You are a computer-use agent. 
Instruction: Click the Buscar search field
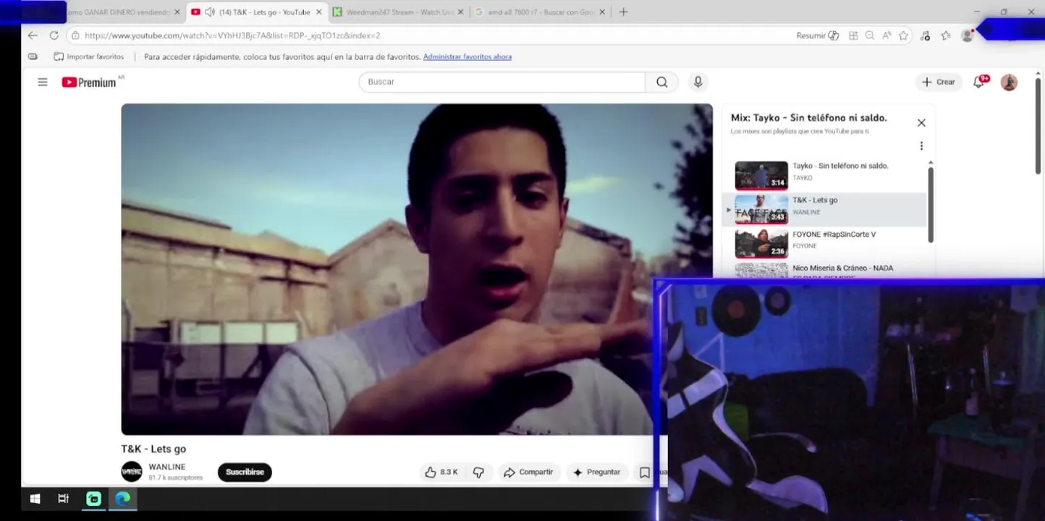point(502,82)
